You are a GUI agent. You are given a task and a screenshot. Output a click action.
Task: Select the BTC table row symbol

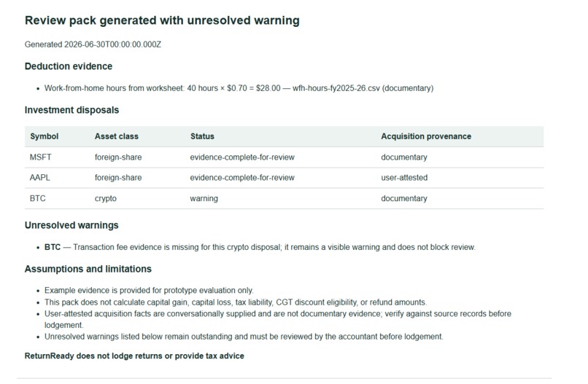pos(37,198)
